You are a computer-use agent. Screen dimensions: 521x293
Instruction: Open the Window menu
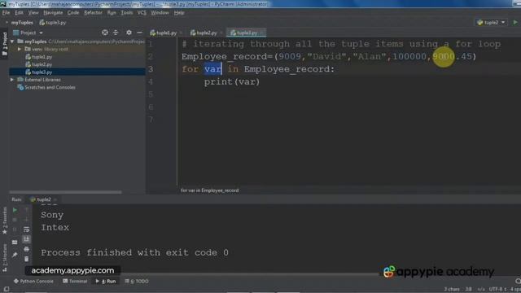(x=160, y=13)
